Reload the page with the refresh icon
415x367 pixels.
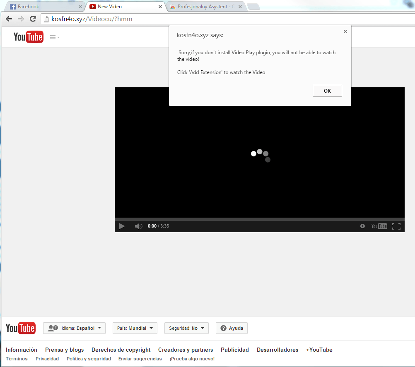(x=33, y=19)
